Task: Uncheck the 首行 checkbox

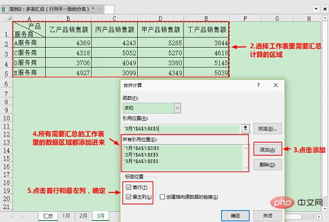Action: click(128, 187)
